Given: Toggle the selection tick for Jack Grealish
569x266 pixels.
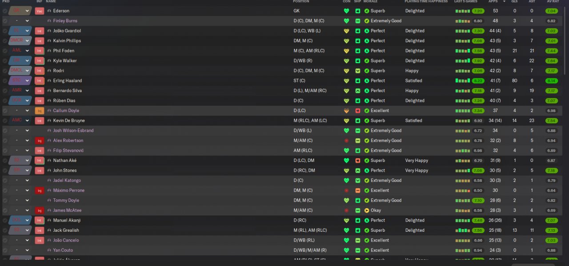Looking at the screenshot, I should (5, 230).
